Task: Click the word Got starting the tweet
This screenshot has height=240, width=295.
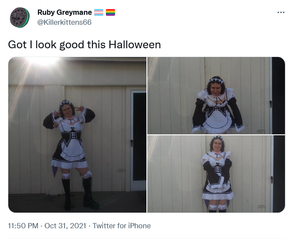Action: coord(17,45)
